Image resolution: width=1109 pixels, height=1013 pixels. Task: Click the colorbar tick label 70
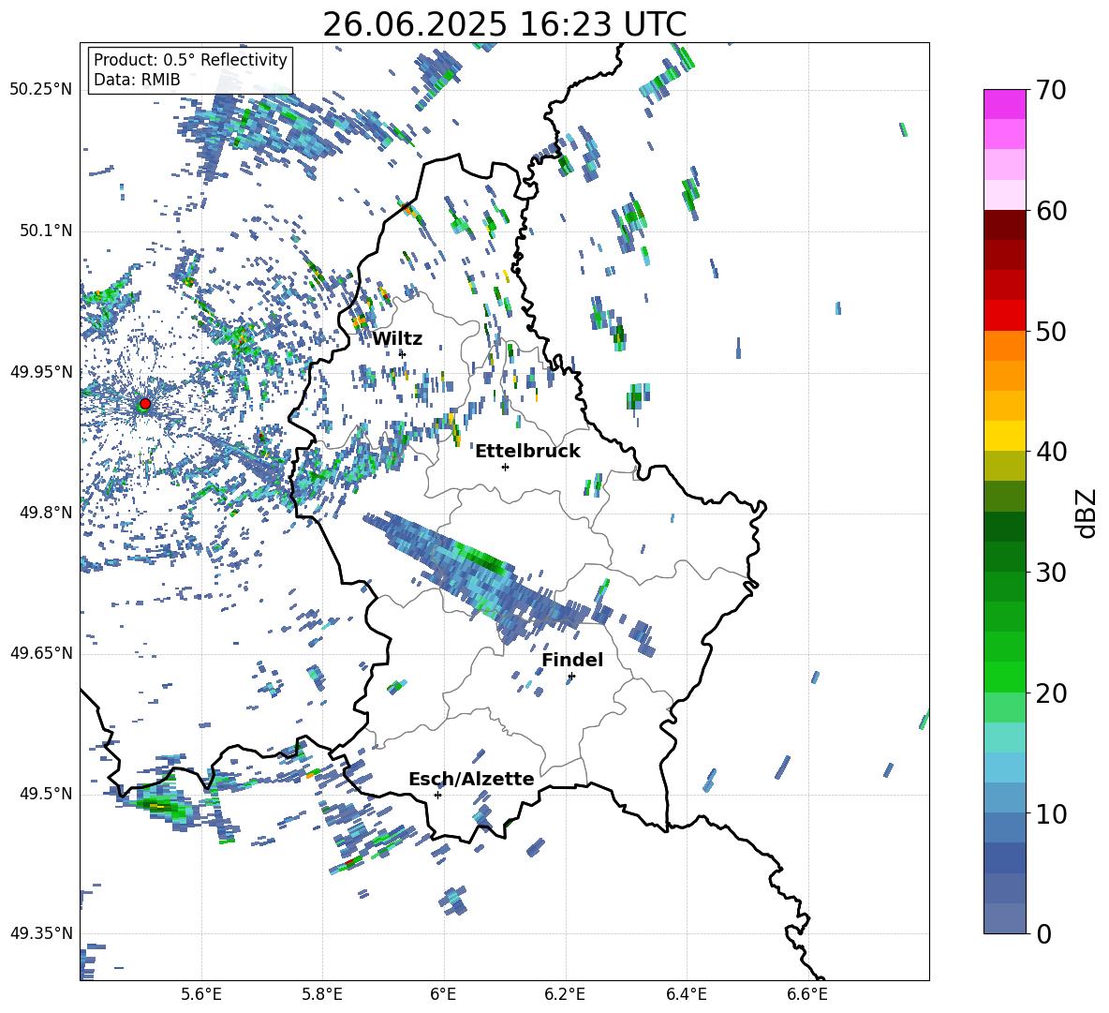[x=1052, y=91]
